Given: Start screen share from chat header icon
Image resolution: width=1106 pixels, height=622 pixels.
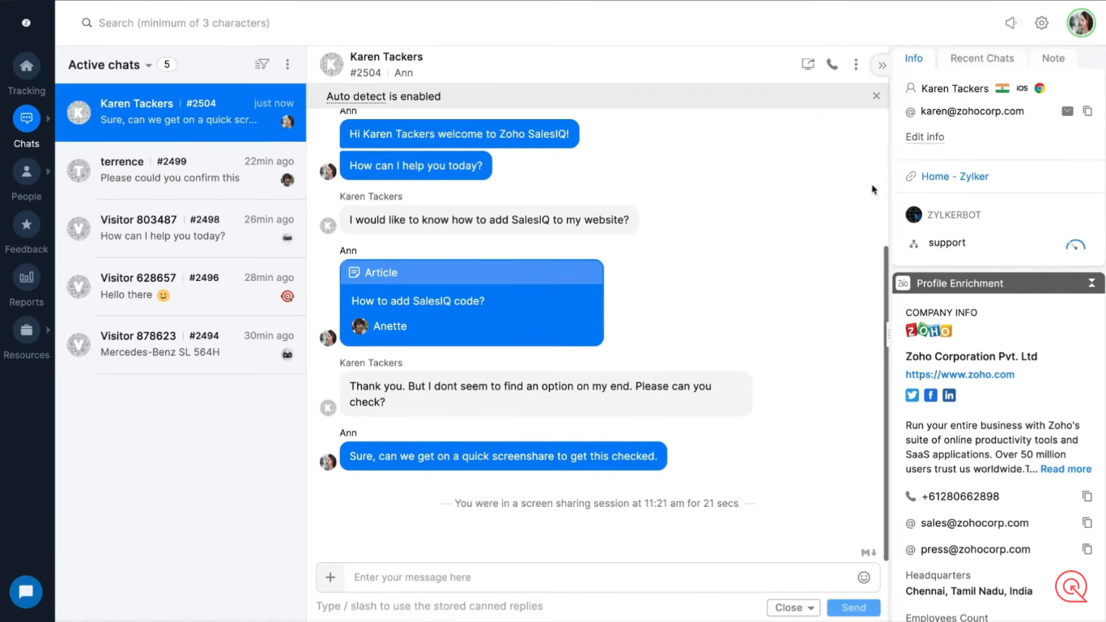Looking at the screenshot, I should (808, 65).
